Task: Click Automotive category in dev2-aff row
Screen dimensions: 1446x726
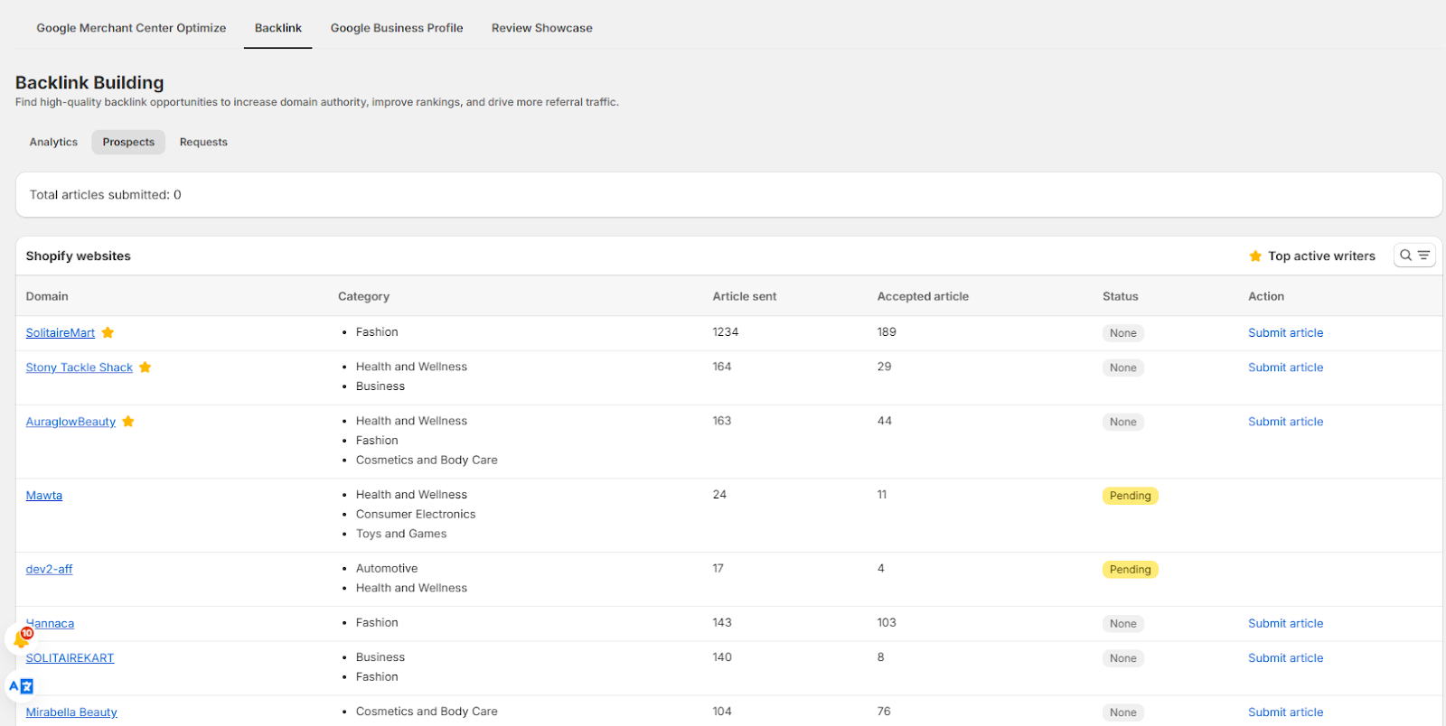Action: pyautogui.click(x=387, y=569)
